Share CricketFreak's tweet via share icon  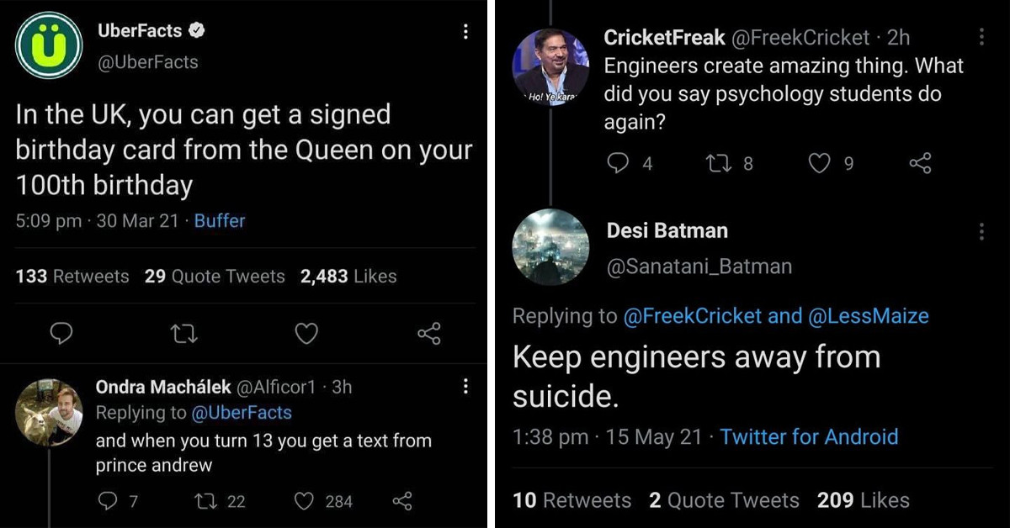point(919,164)
